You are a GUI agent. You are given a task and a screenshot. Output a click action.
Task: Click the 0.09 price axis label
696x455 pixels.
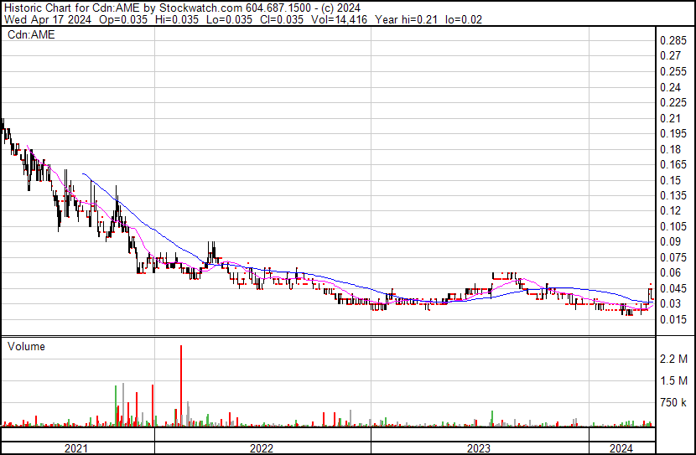tap(671, 242)
